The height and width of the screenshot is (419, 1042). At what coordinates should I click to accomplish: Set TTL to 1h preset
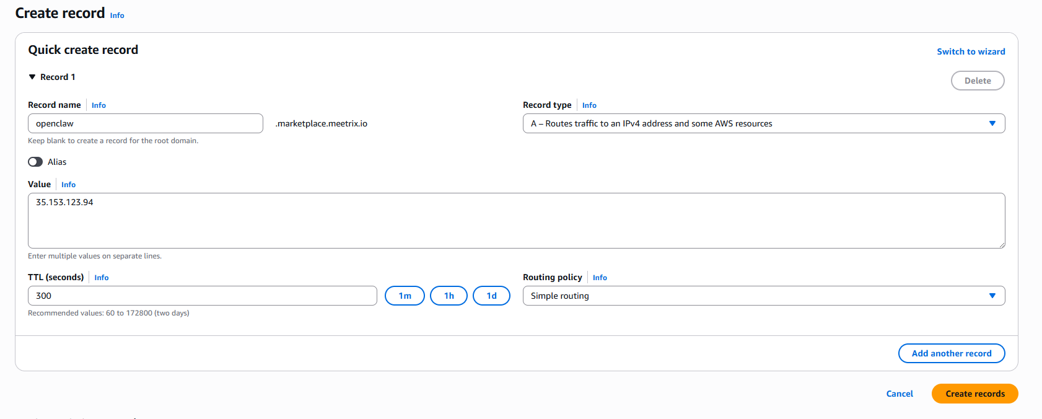point(449,296)
